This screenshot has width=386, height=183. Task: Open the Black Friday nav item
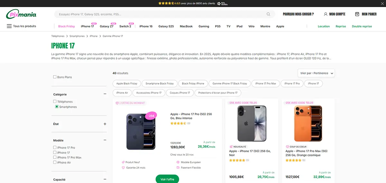click(x=66, y=26)
